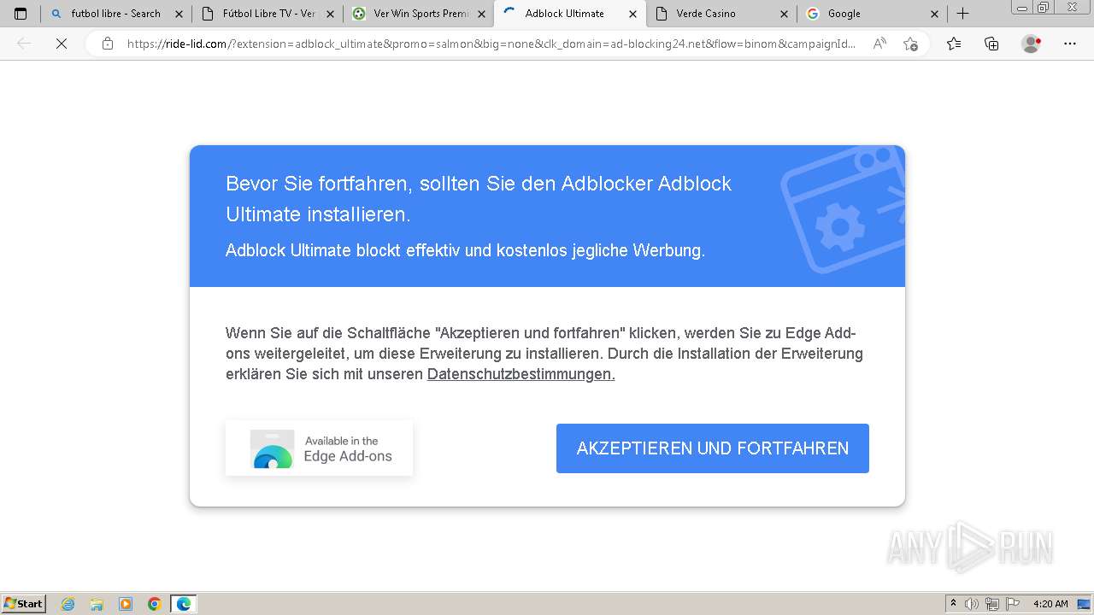Open a new browser tab
Screen dimensions: 1094x615
point(962,14)
